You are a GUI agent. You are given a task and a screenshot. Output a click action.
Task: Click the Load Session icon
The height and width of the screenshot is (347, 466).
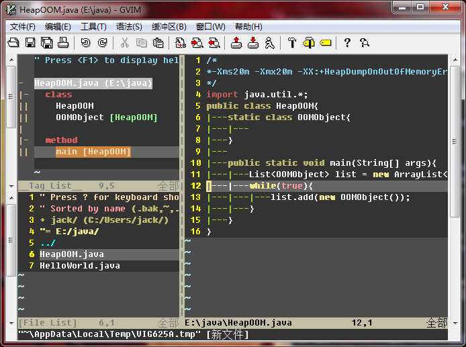click(236, 43)
